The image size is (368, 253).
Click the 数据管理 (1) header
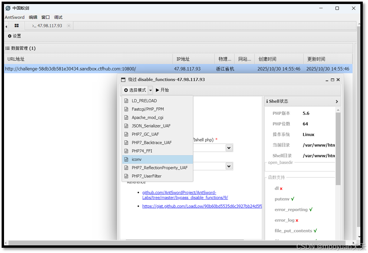pyautogui.click(x=21, y=48)
